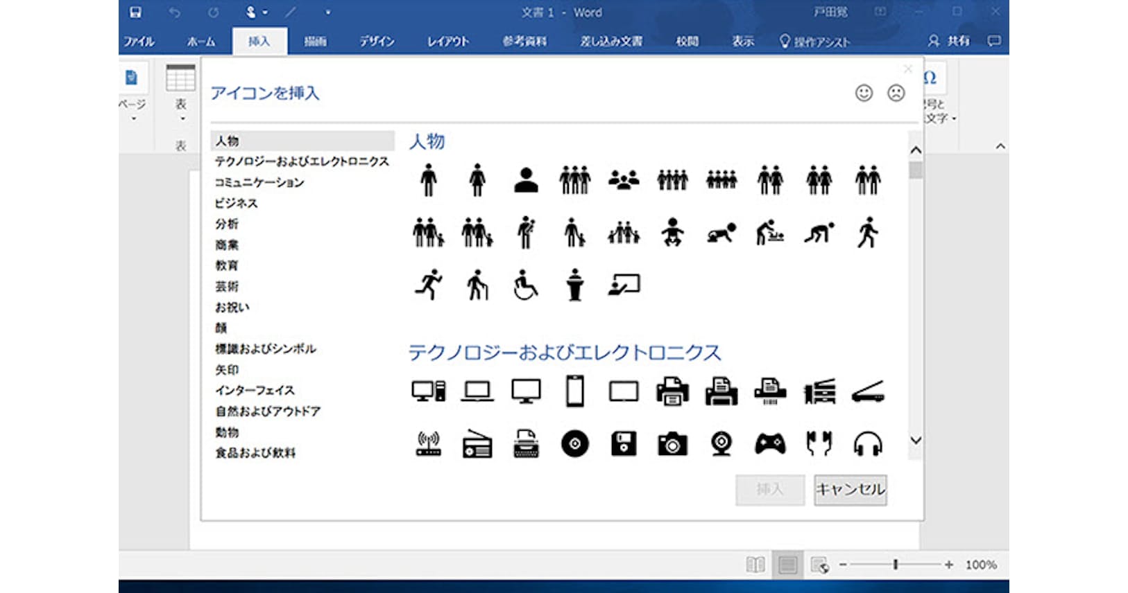Pick the speaker at podium icon
This screenshot has height=593, width=1128.
[x=574, y=284]
